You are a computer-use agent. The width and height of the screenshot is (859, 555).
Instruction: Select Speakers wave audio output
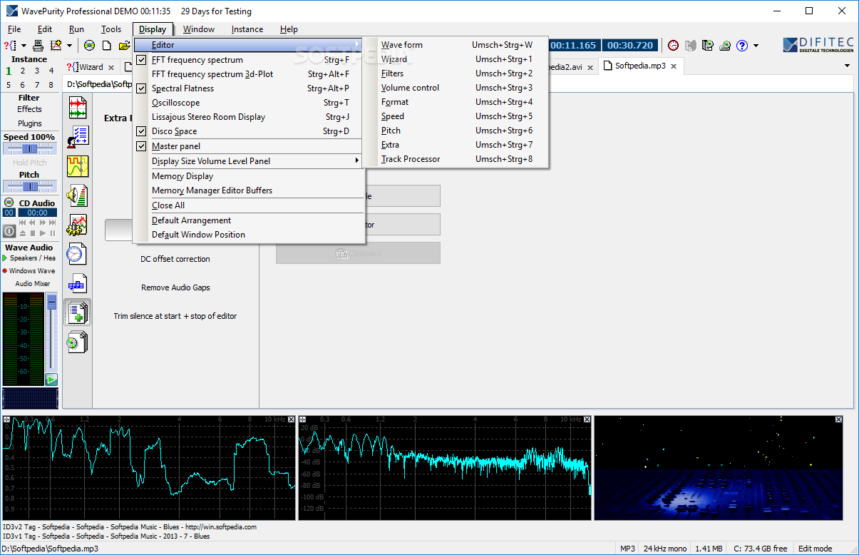[29, 258]
